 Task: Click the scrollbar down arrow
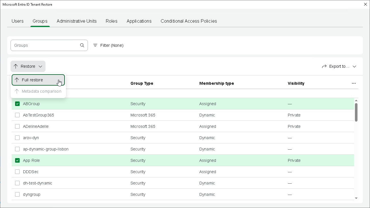356,198
